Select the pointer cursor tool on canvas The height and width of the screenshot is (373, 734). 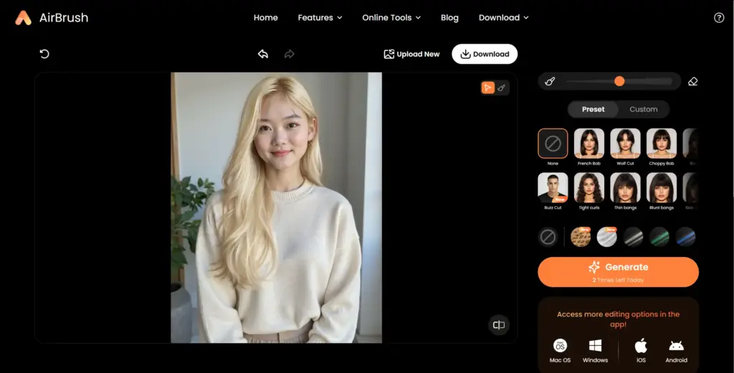[487, 87]
